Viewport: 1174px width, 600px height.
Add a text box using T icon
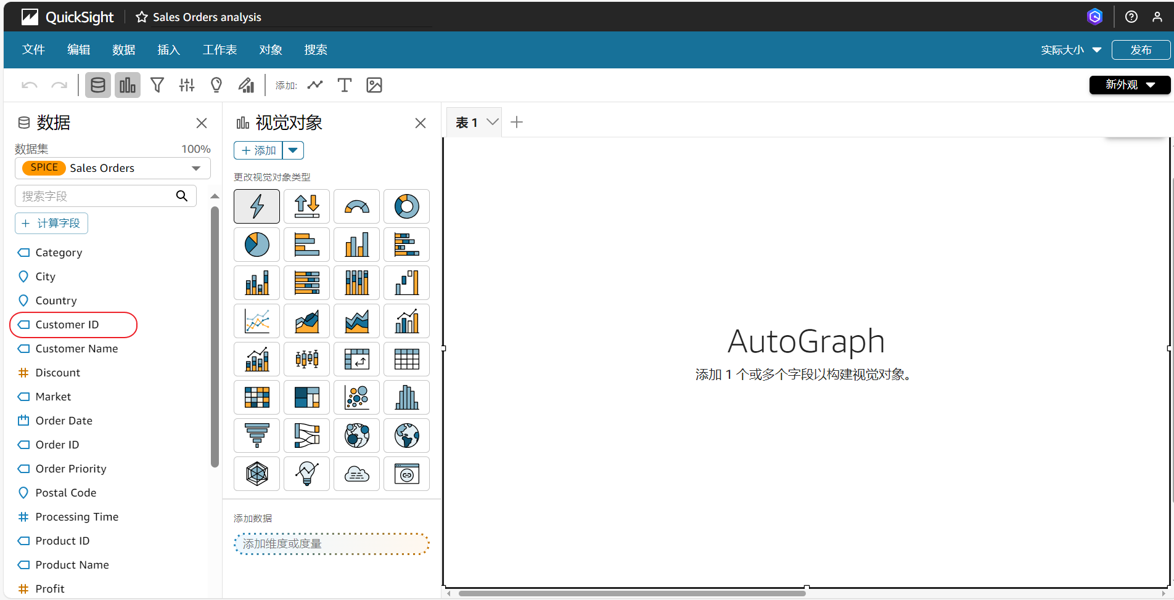(x=344, y=85)
